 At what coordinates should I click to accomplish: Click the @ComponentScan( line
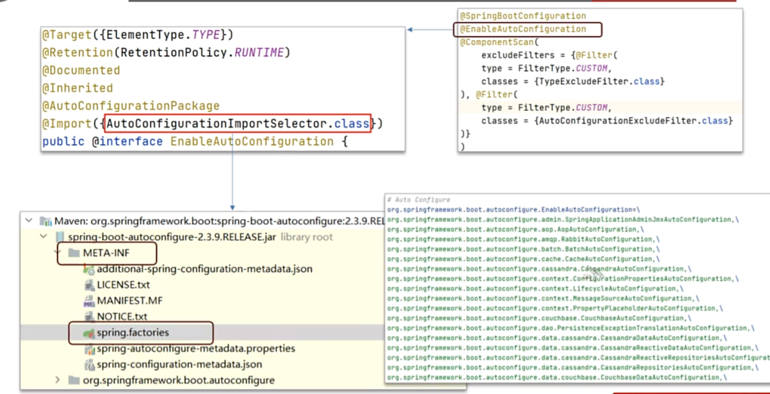coord(499,43)
